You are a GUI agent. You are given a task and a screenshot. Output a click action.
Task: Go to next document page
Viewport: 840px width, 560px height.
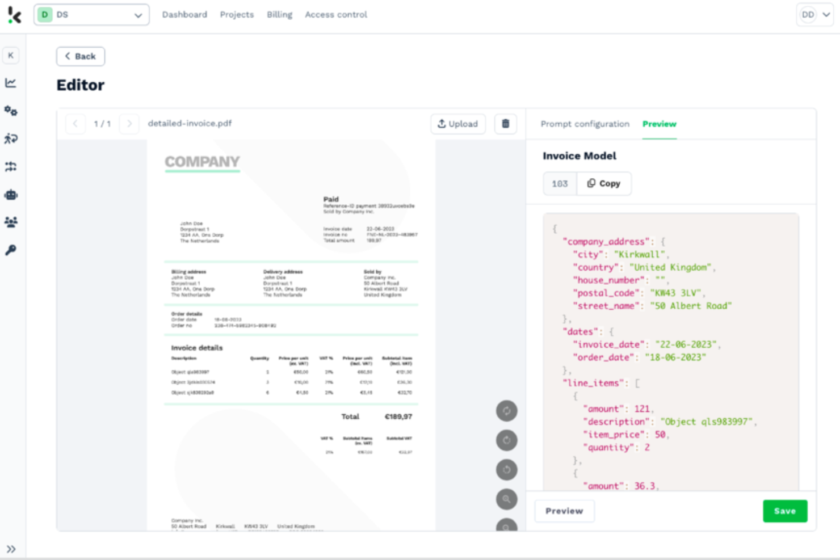pyautogui.click(x=129, y=124)
